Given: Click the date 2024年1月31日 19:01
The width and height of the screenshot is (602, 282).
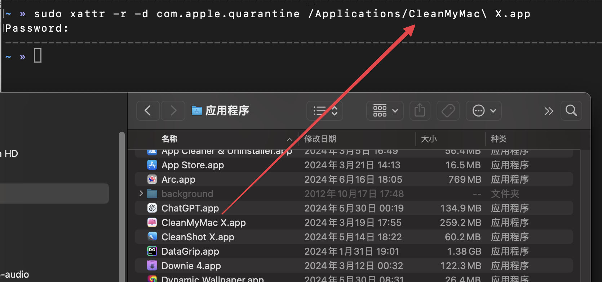Looking at the screenshot, I should [x=352, y=251].
